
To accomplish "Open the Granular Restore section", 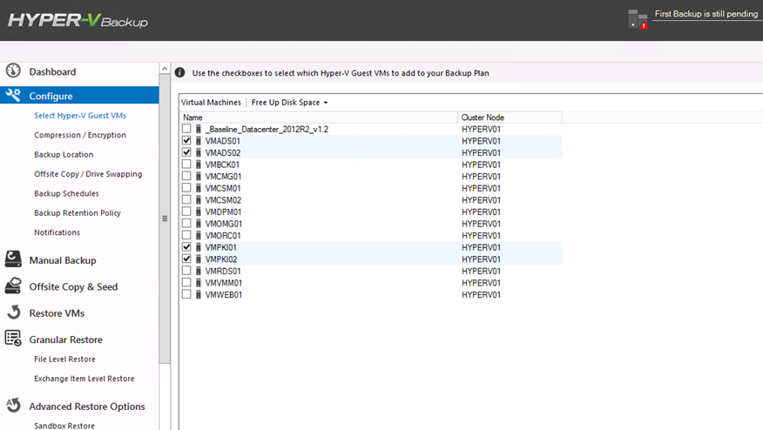I will [65, 339].
